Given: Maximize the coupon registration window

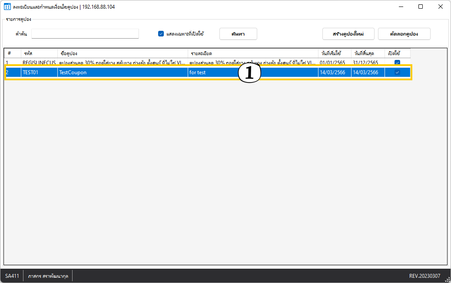Looking at the screenshot, I should tap(421, 7).
